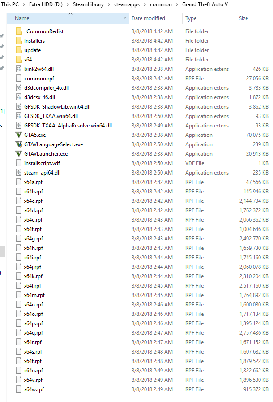The image size is (273, 402).
Task: Expand breadcrumb chevron after steamapps
Action: [145, 4]
